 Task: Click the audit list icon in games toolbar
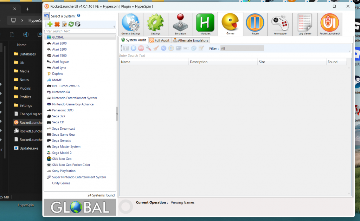tap(126, 48)
